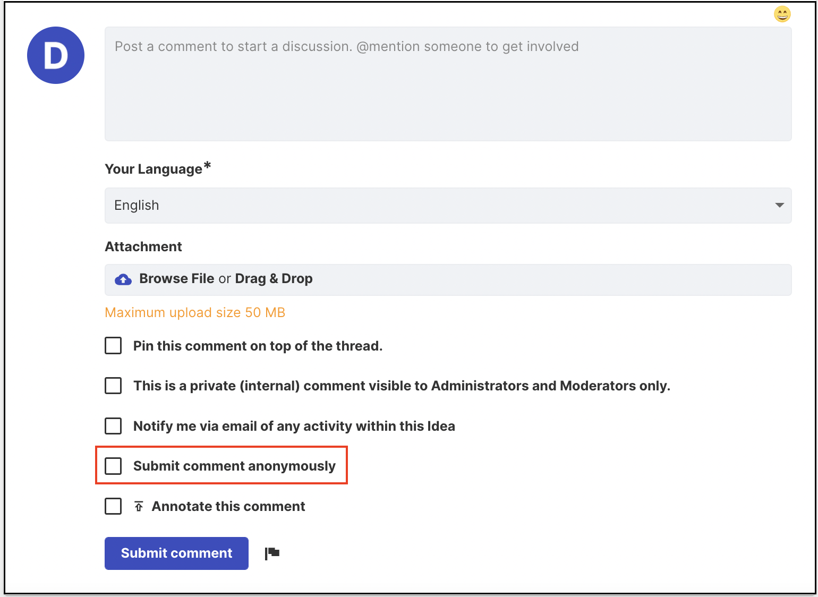
Task: Tick Submit comment anonymously checkbox
Action: point(113,466)
